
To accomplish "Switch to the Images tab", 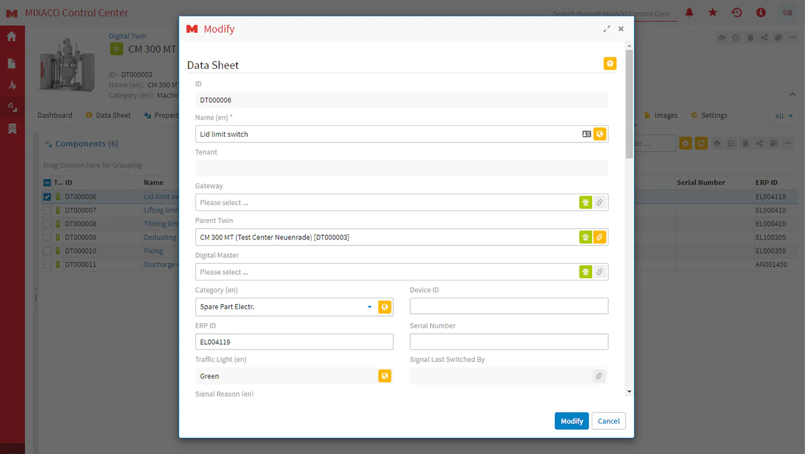I will [661, 116].
